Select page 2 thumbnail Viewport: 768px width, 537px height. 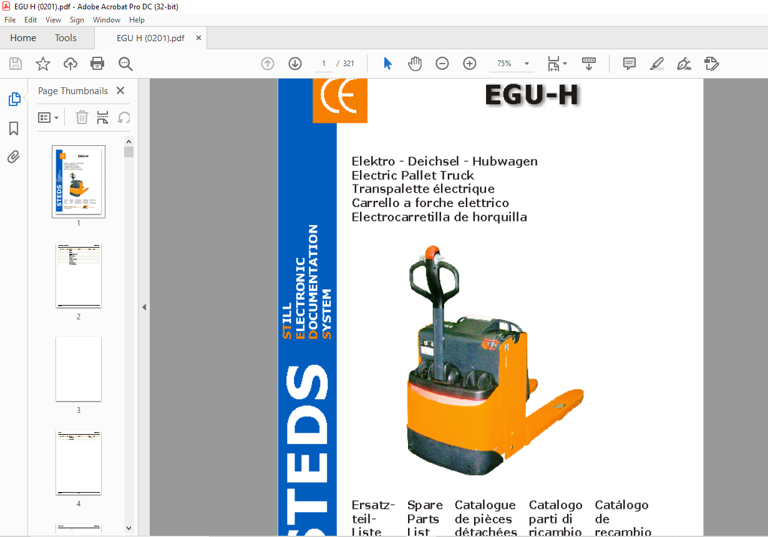(x=79, y=276)
